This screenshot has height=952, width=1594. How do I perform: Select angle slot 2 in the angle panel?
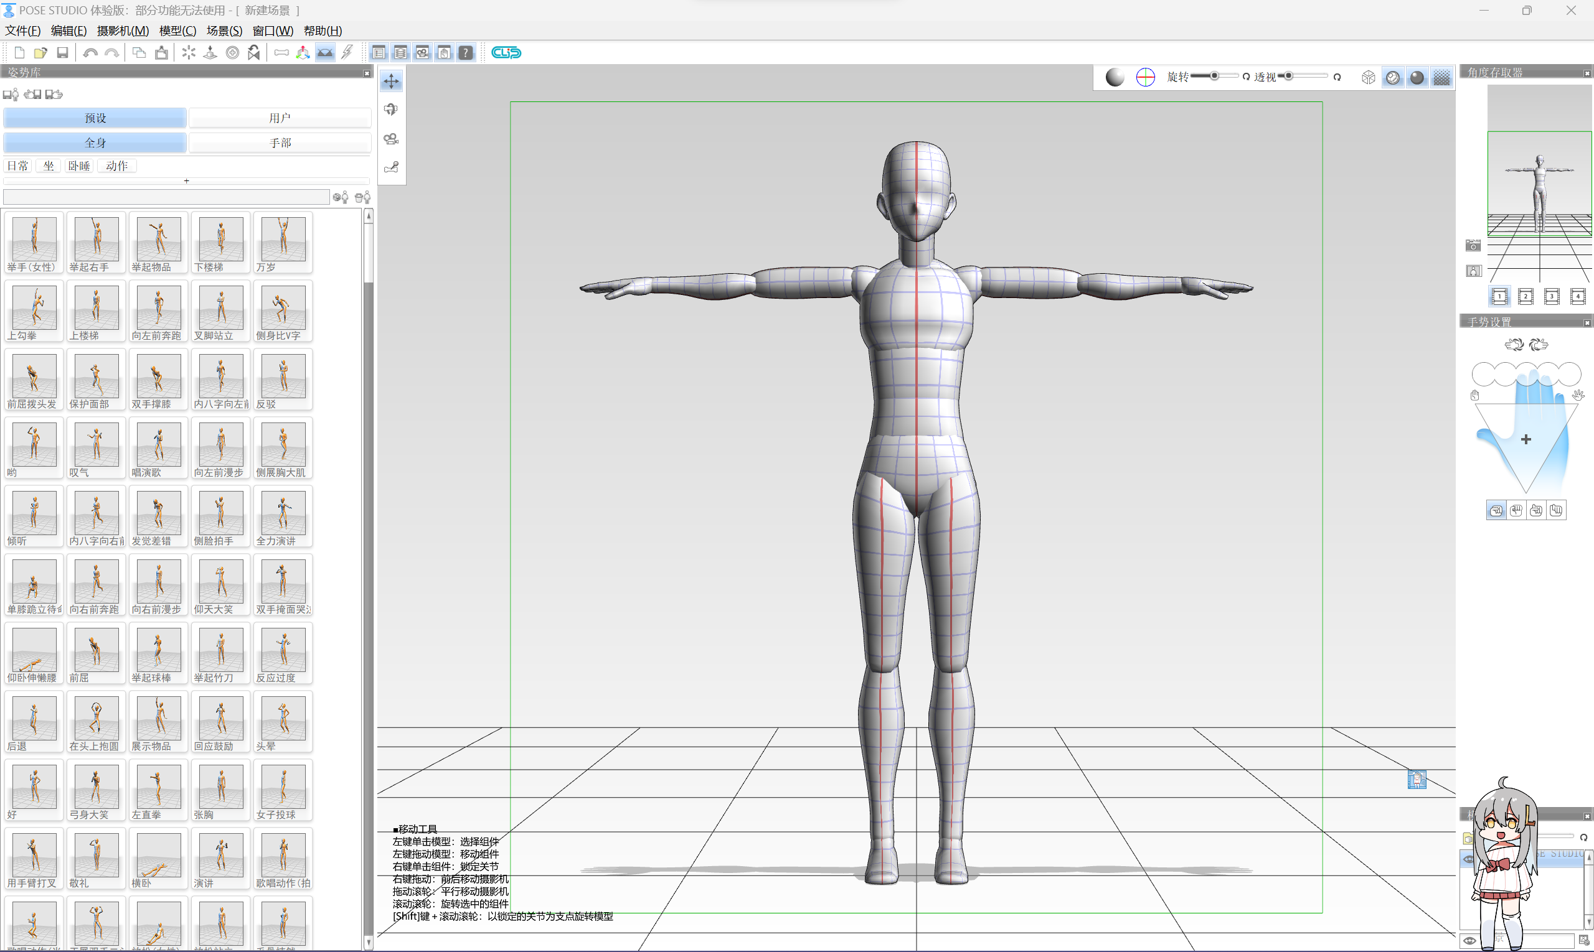pos(1526,296)
